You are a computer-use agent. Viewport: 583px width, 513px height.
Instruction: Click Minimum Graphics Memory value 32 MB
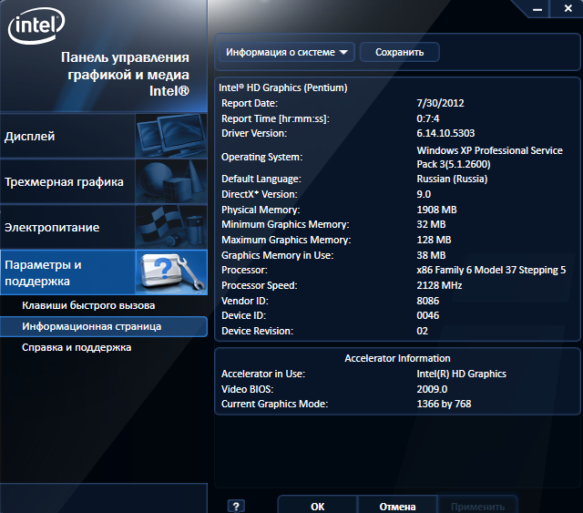click(x=431, y=224)
